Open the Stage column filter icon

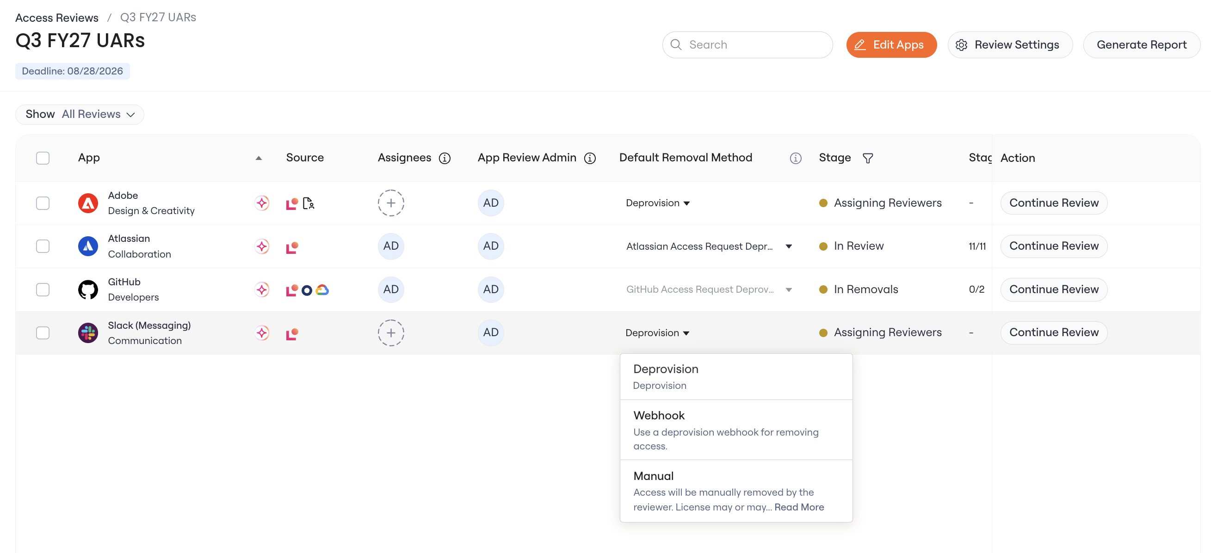[868, 158]
